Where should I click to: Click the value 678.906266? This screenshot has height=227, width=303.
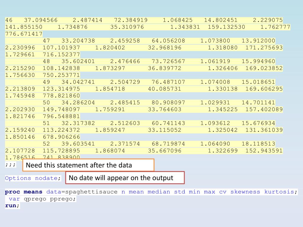(61, 137)
